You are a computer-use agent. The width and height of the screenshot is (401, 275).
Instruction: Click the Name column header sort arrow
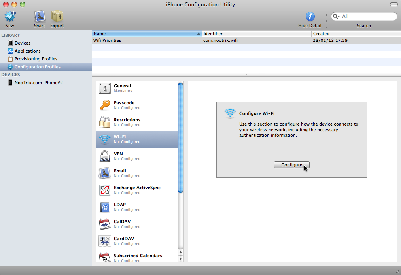(199, 34)
